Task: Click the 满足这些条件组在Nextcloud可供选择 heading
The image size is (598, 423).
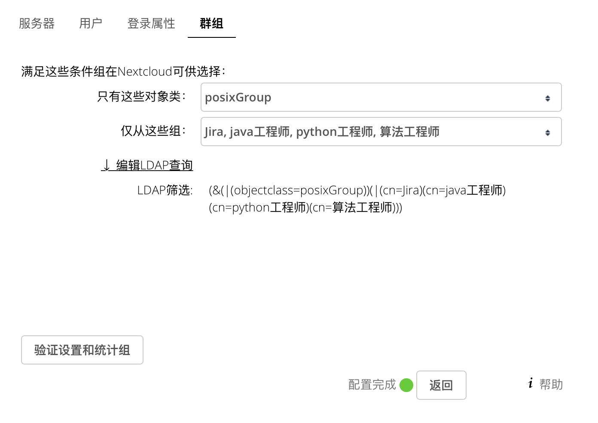Action: click(x=124, y=71)
